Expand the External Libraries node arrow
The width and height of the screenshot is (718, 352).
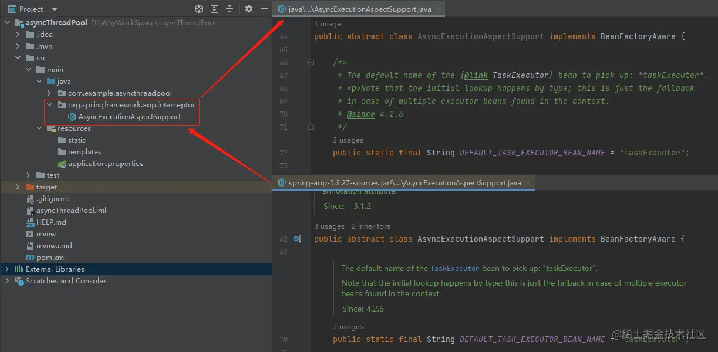[8, 269]
